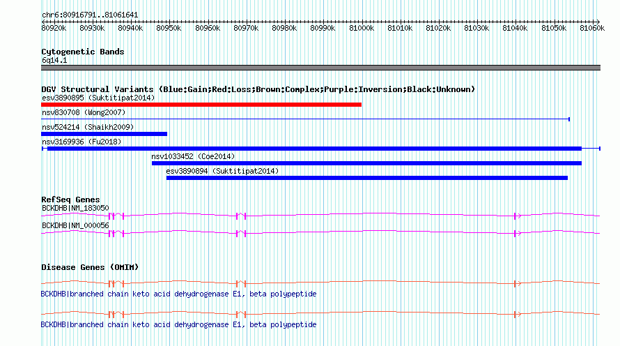Click the nsv830708 (Wong2007) label
The width and height of the screenshot is (620, 346).
84,112
